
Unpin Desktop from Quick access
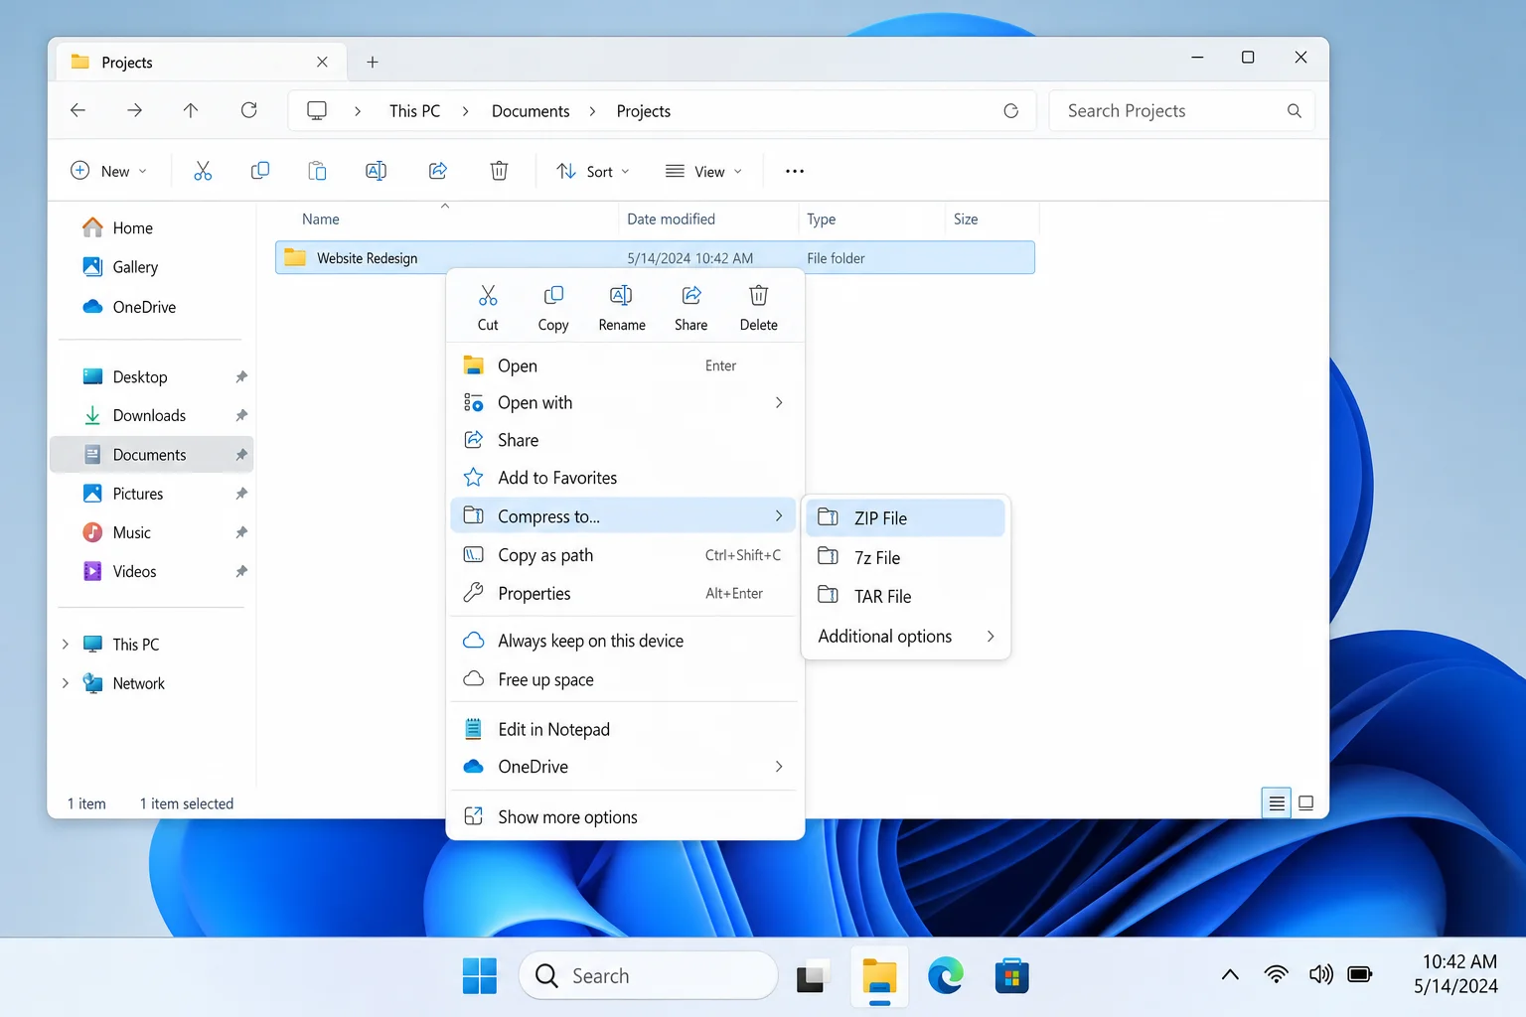240,377
